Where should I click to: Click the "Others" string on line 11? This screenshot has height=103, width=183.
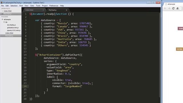(x=62, y=45)
